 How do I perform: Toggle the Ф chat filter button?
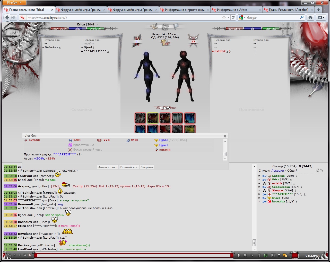[x=25, y=255]
